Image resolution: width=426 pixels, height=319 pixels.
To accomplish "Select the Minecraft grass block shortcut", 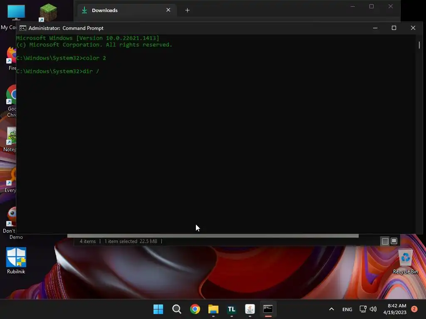I will (48, 12).
